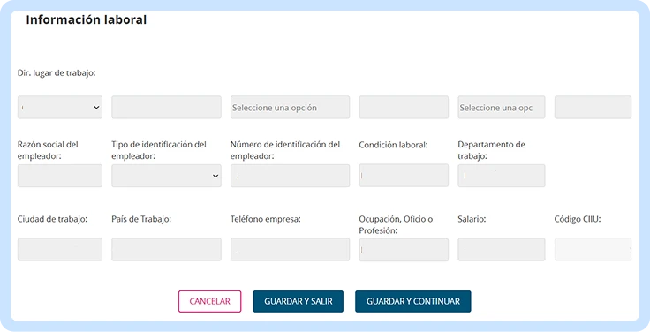Select Ocupación, Oficio o Profesión field
This screenshot has width=650, height=332.
[404, 250]
